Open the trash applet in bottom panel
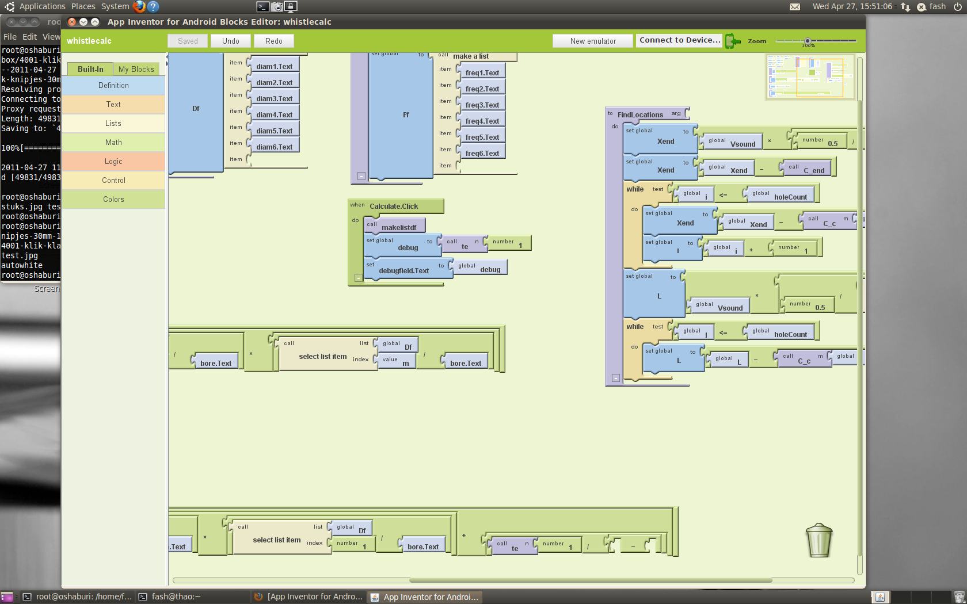 coord(958,597)
